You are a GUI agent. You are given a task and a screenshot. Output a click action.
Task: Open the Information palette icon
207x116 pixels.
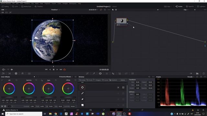pyautogui.click(x=204, y=73)
